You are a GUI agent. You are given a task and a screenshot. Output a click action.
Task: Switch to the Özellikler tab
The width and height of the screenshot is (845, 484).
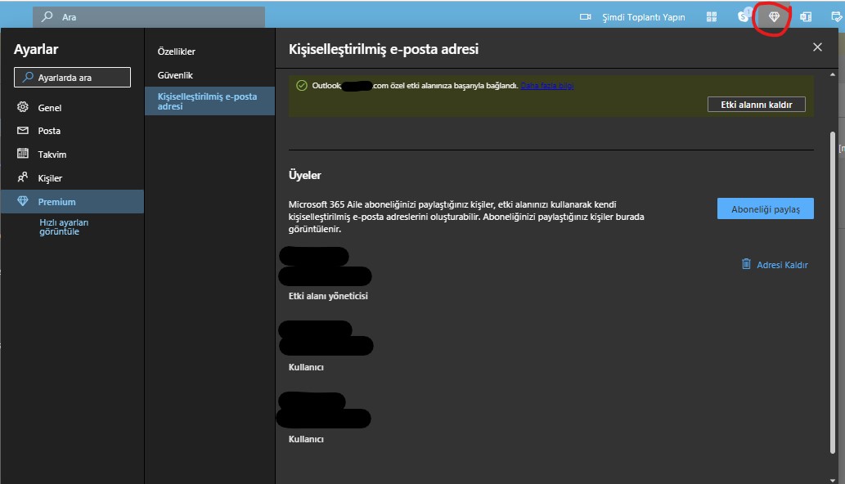[x=176, y=52]
